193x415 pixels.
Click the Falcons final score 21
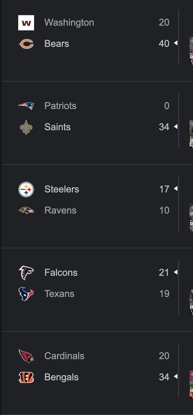pyautogui.click(x=164, y=273)
